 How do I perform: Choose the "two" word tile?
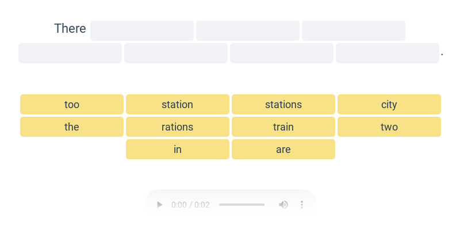(x=389, y=126)
